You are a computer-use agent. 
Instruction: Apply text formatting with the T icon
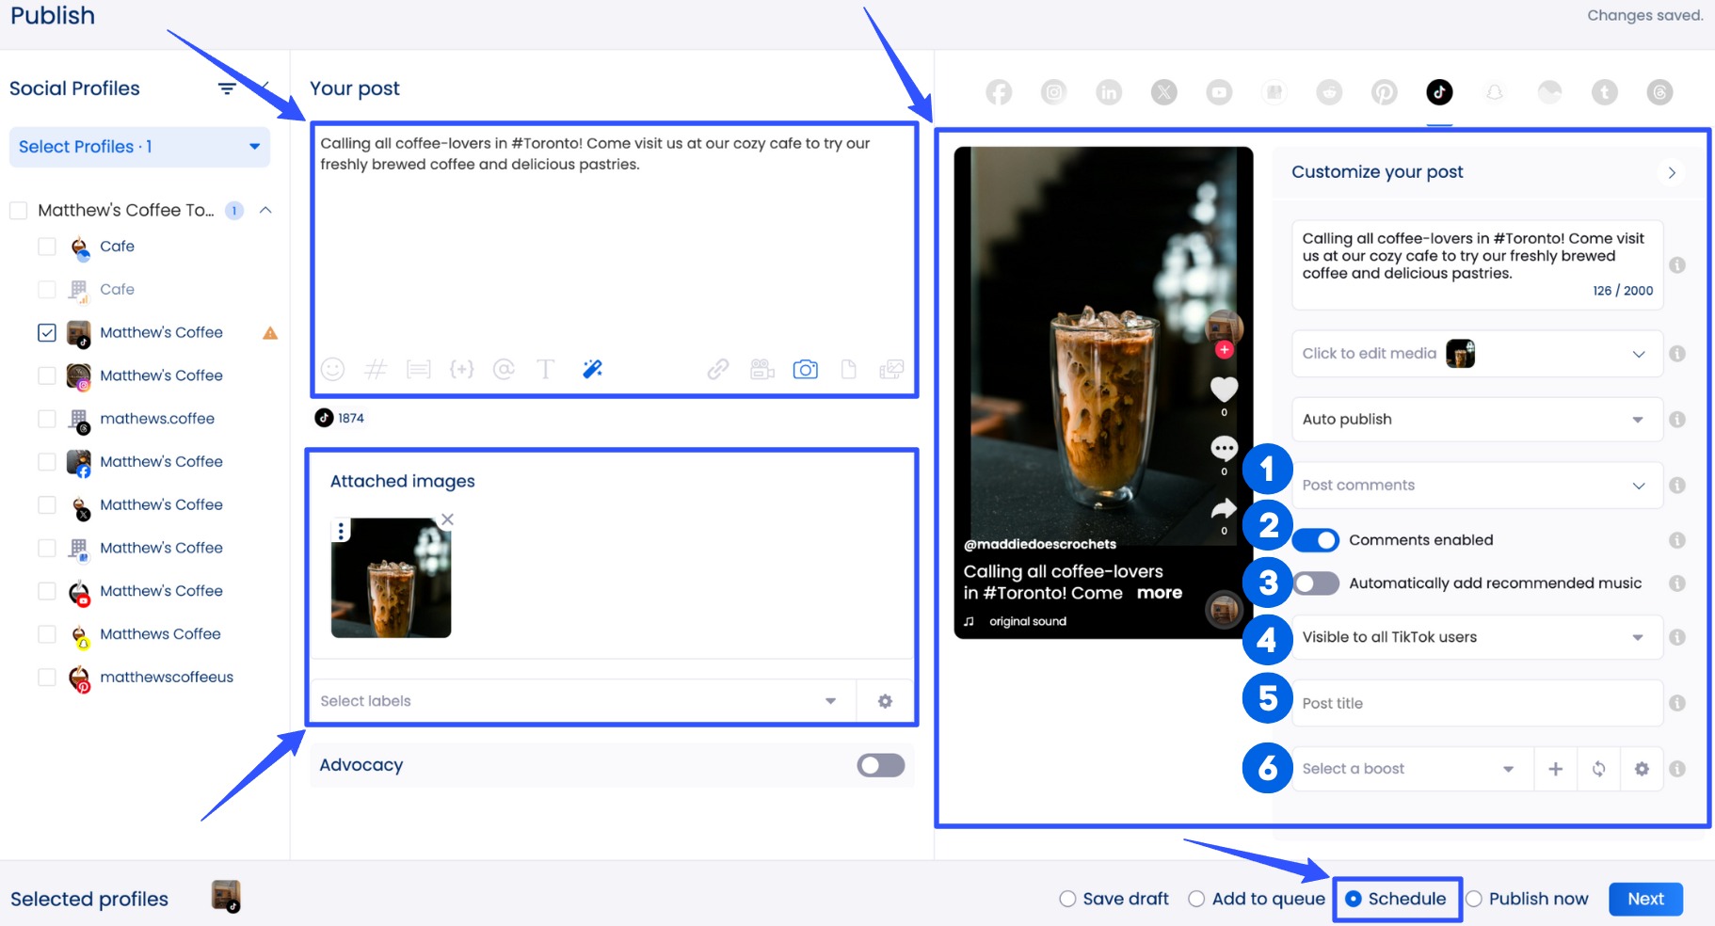(x=546, y=369)
